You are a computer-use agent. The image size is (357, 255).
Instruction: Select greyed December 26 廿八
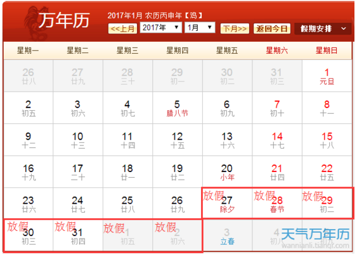point(29,76)
